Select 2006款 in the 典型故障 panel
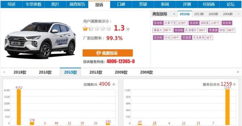The width and height of the screenshot is (242, 126). tap(228, 14)
